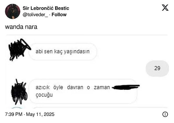
Task: Click the divider line above the chat screenshot
Action: click(x=87, y=35)
